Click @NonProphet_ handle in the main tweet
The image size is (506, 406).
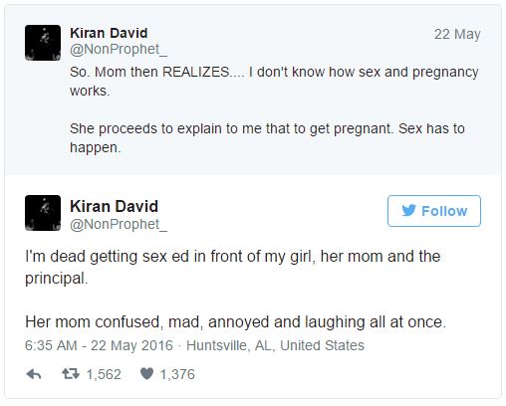coord(119,224)
